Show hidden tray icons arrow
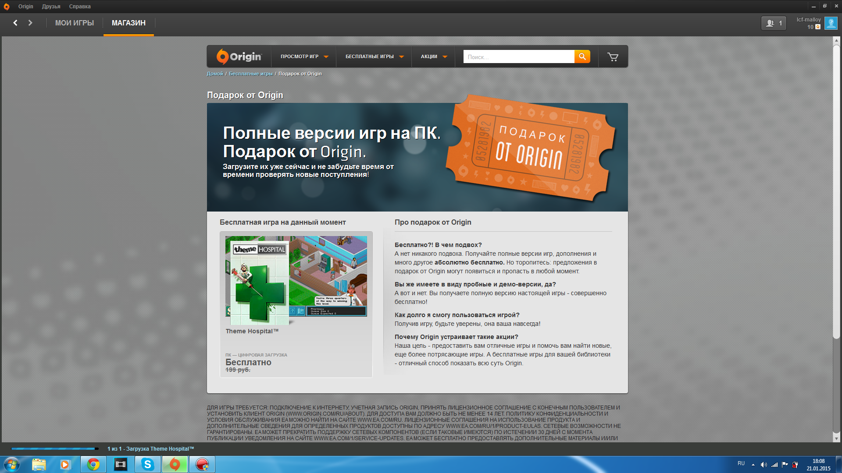This screenshot has width=842, height=473. tap(753, 465)
